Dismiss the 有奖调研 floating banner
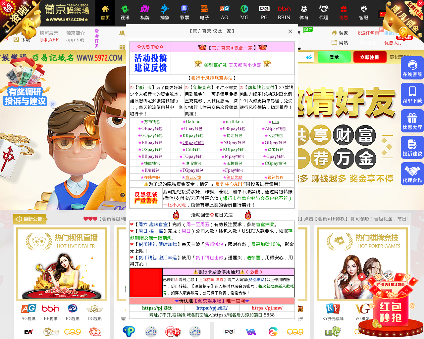The image size is (424, 339). tap(52, 104)
